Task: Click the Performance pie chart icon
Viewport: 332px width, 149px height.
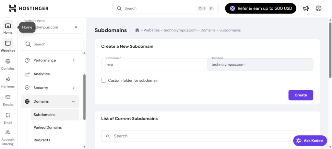Action: tap(27, 60)
